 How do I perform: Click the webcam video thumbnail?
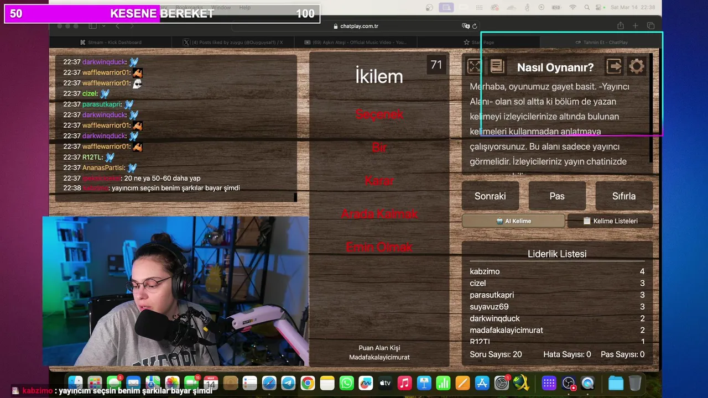coord(175,291)
